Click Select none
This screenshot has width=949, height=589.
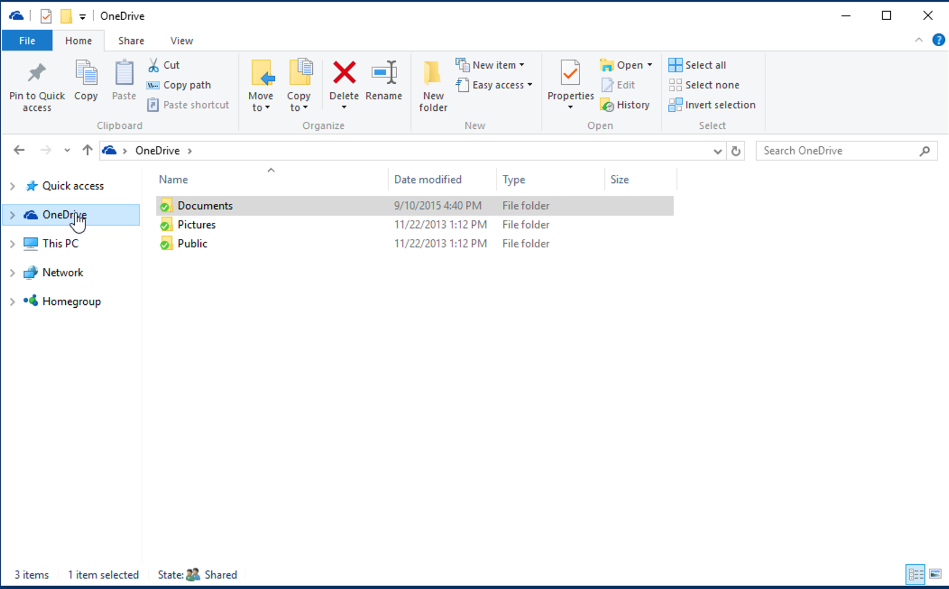coord(704,85)
